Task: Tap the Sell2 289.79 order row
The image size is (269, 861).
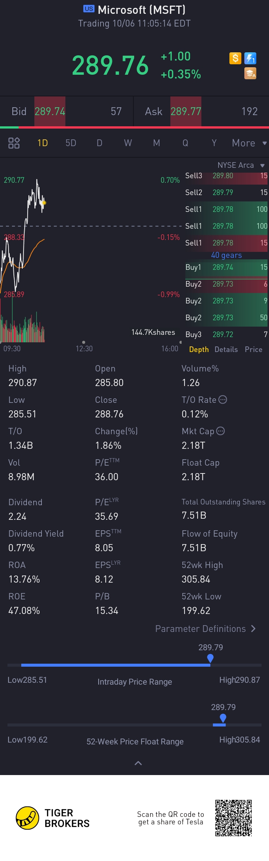Action: (x=226, y=192)
